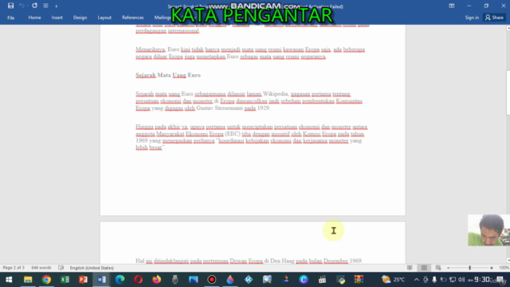This screenshot has height=287, width=510.
Task: Click the text Den Haag on page three
Action: click(x=282, y=261)
